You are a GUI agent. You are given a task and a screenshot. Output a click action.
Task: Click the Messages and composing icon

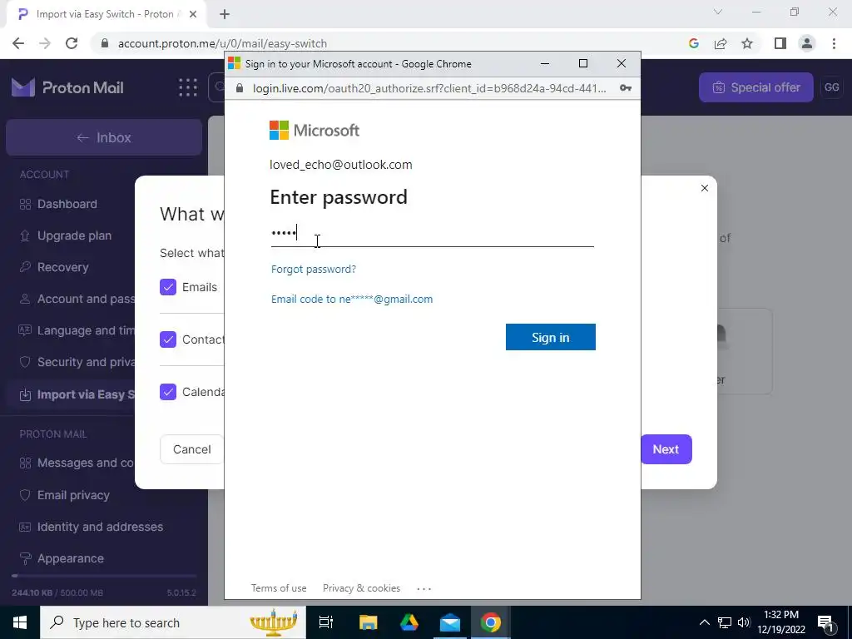click(25, 463)
